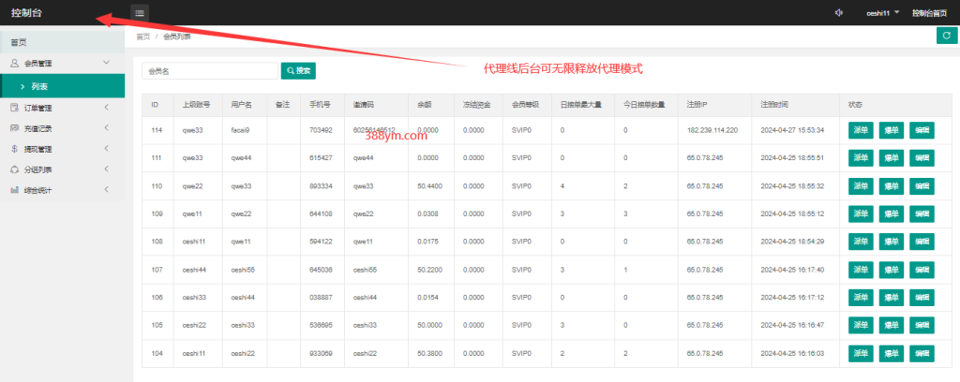Toggle the sidebar hamburger menu icon
The width and height of the screenshot is (960, 382).
point(139,12)
